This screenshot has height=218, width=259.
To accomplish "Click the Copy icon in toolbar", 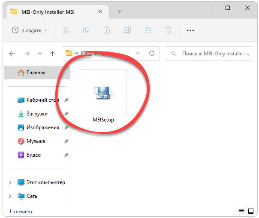I will 86,30.
